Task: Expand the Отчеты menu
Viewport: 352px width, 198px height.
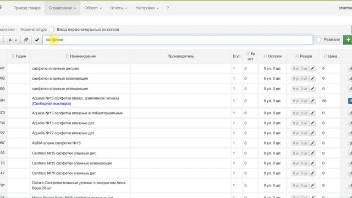Action: pos(118,8)
